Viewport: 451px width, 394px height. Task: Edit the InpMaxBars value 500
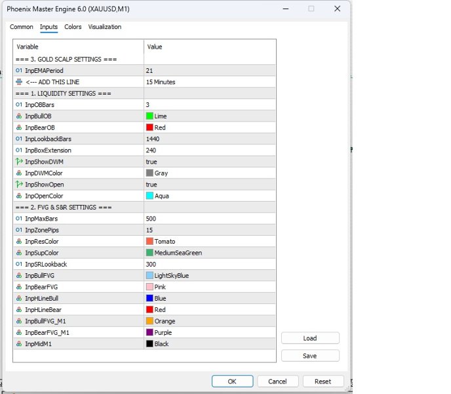pyautogui.click(x=151, y=219)
